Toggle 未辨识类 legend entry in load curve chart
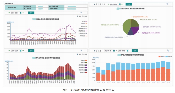This screenshot has height=93, width=175. point(83,36)
